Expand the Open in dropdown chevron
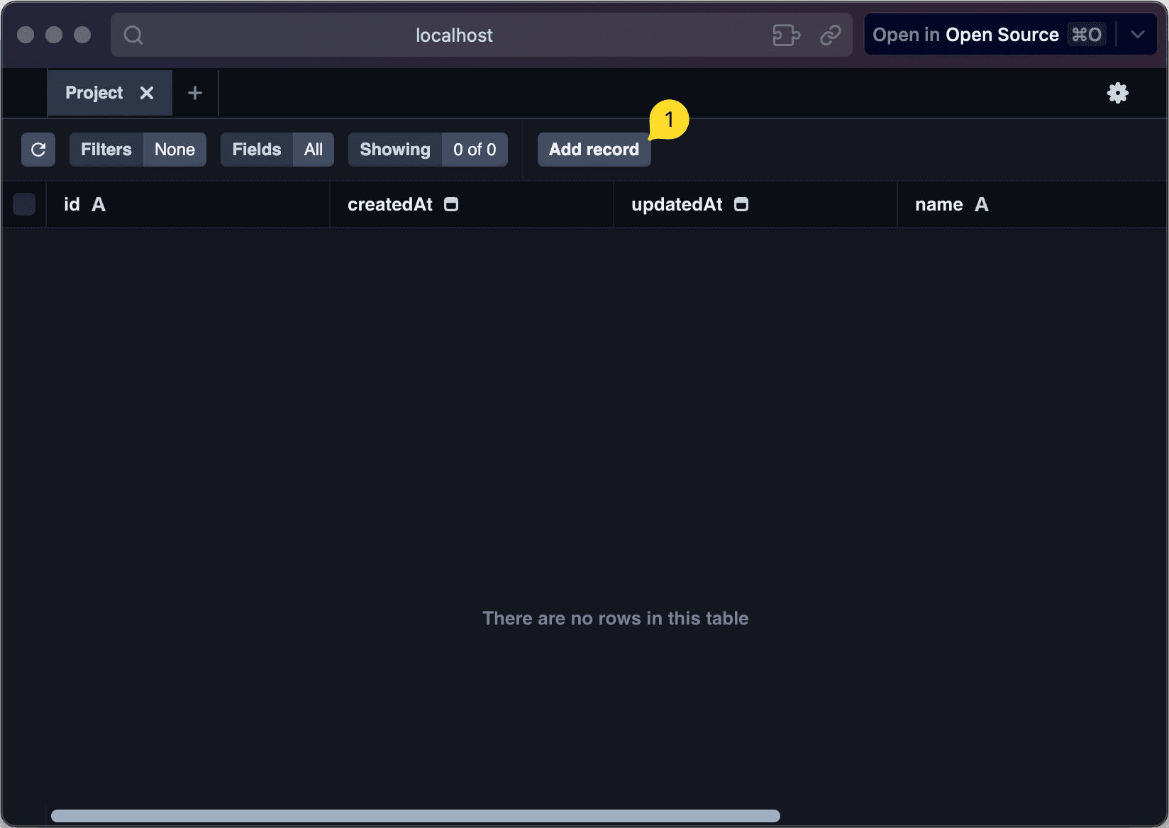Viewport: 1169px width, 828px height. coord(1138,35)
